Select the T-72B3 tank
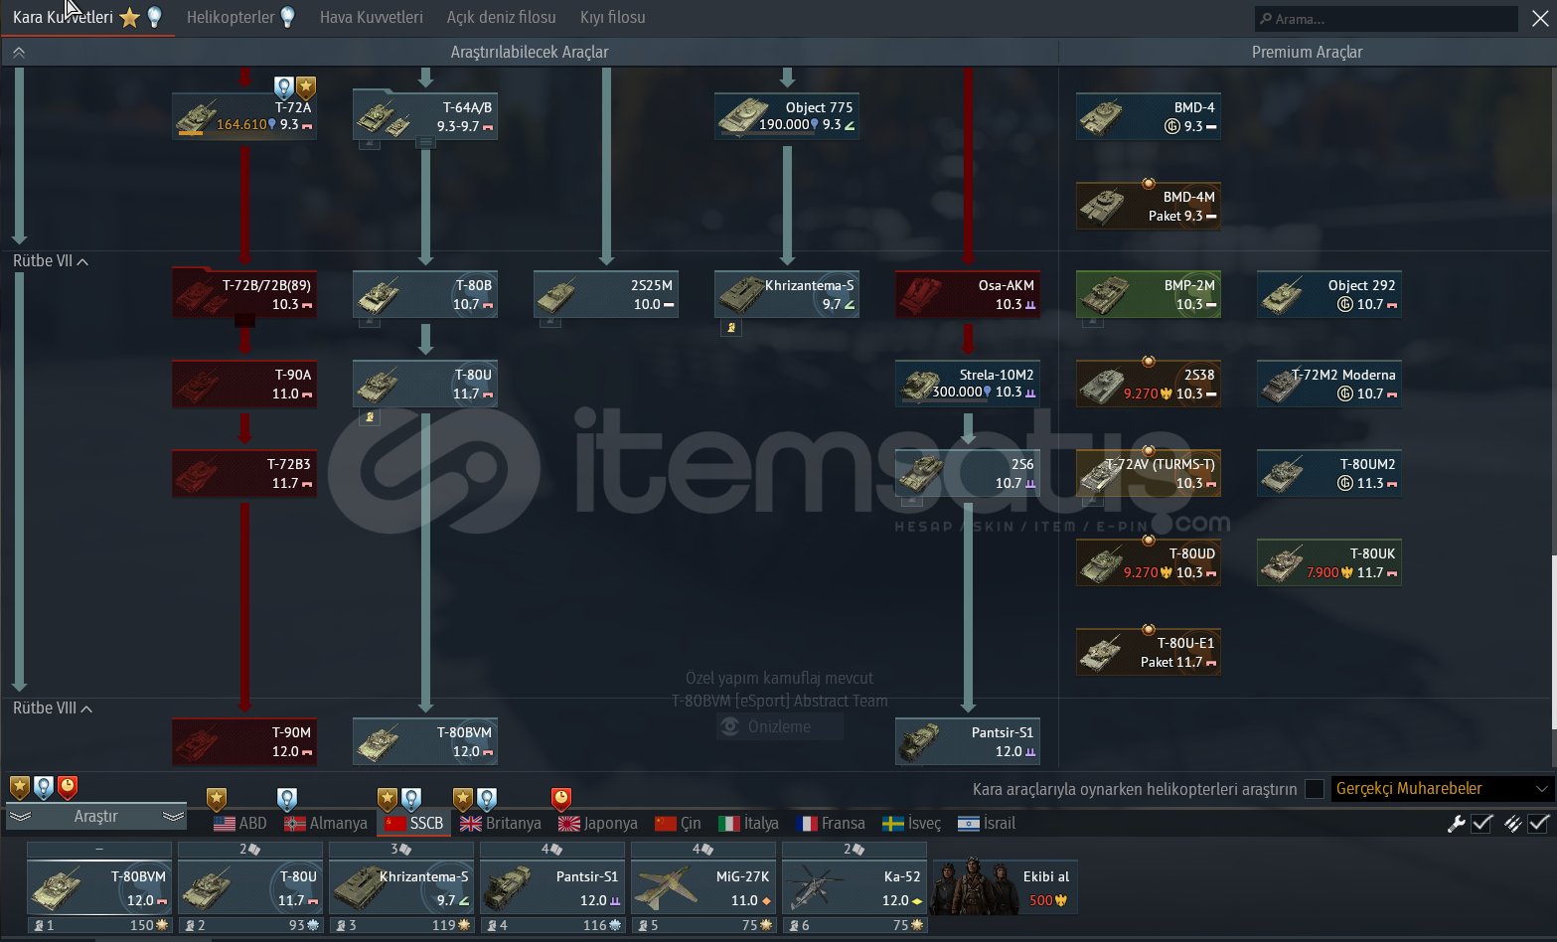This screenshot has width=1557, height=942. [244, 473]
